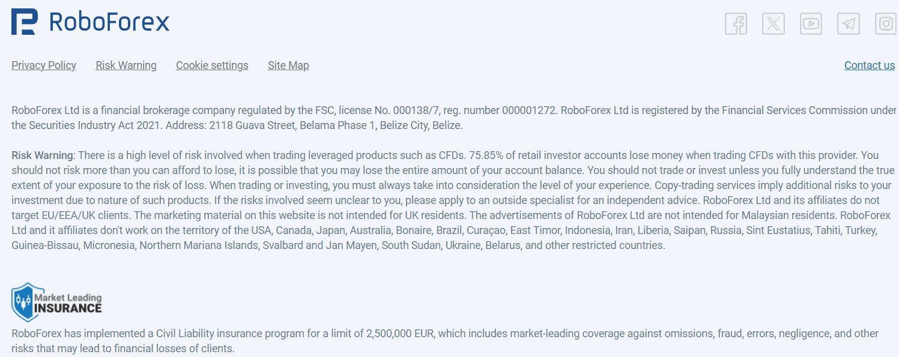The image size is (899, 357).
Task: Select the bold Risk Warning heading text
Action: click(x=41, y=155)
